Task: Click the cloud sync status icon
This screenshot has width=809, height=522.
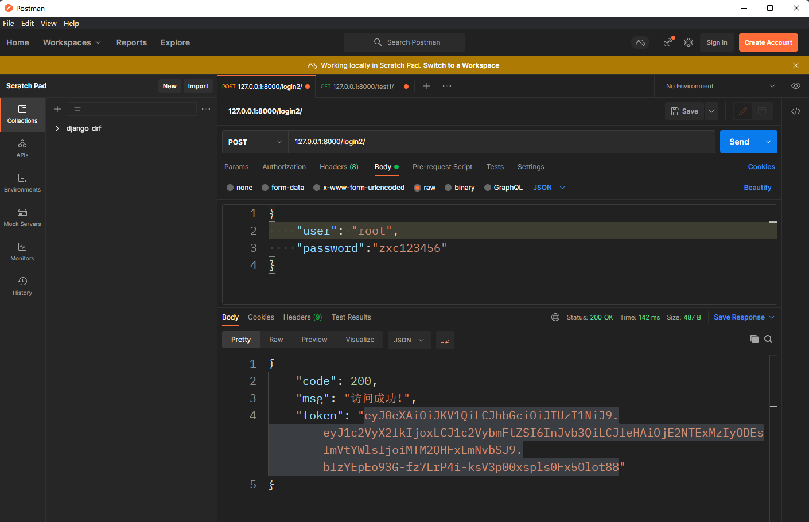Action: [x=640, y=42]
